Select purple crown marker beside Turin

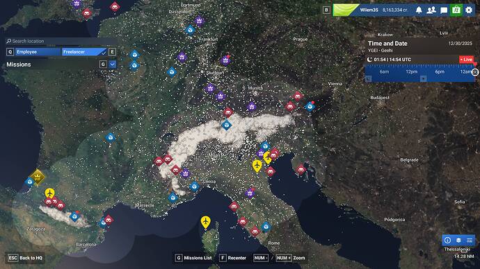185,174
